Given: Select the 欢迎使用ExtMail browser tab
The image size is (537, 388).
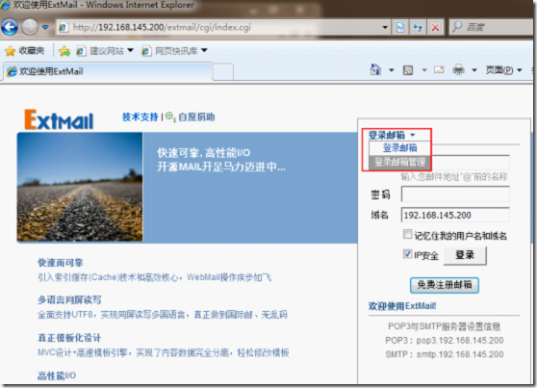Looking at the screenshot, I should click(x=108, y=71).
